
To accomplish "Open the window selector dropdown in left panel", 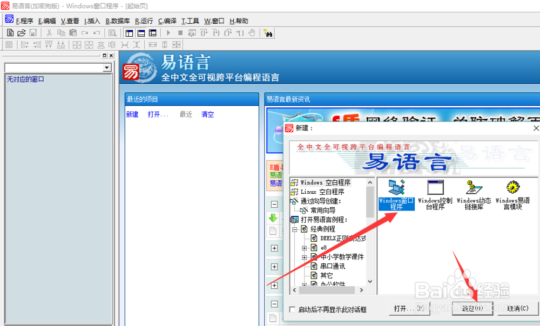I will [x=107, y=67].
